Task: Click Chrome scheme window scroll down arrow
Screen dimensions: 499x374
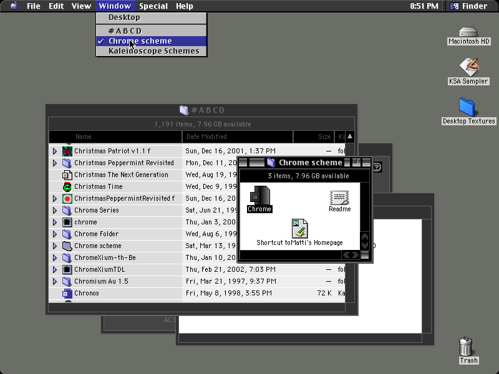Action: pyautogui.click(x=365, y=244)
